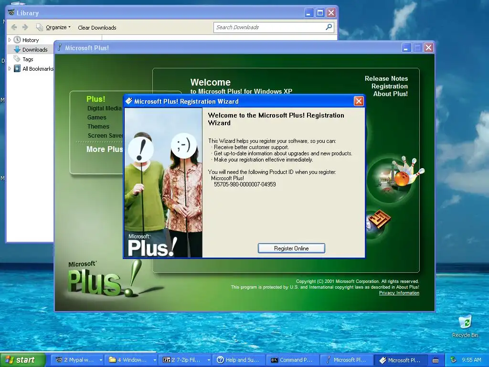The image size is (489, 367).
Task: Minimize the Microsoft Plus! window
Action: pos(406,48)
